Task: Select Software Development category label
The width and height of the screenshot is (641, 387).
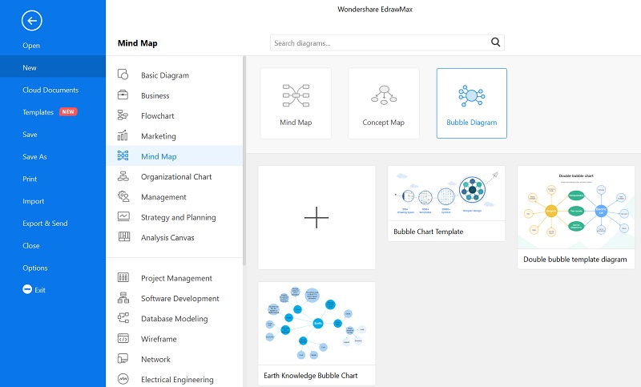Action: (180, 298)
